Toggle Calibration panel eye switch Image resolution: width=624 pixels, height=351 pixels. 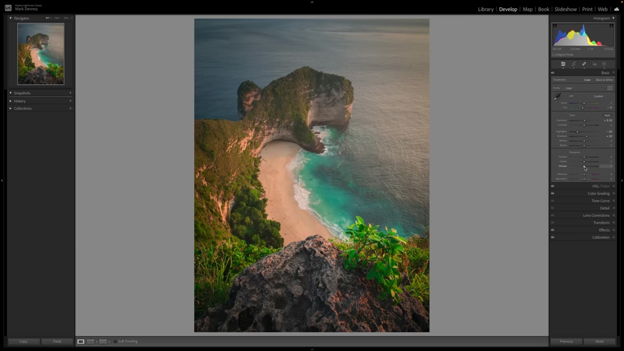(553, 237)
